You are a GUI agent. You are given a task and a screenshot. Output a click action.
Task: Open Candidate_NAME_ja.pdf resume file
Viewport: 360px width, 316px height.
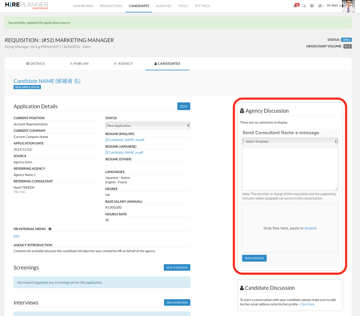126,152
